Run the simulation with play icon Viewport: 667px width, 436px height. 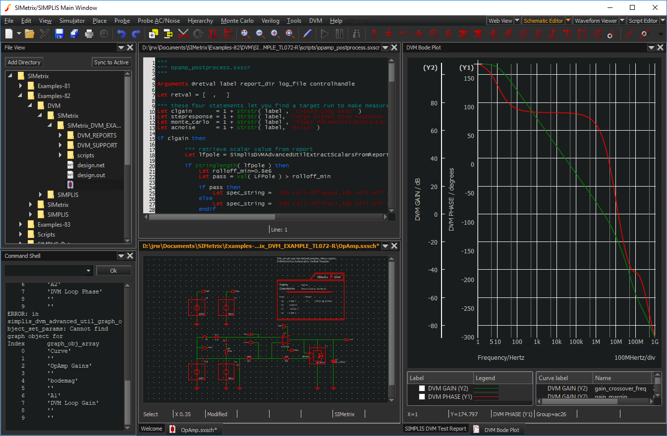click(325, 34)
